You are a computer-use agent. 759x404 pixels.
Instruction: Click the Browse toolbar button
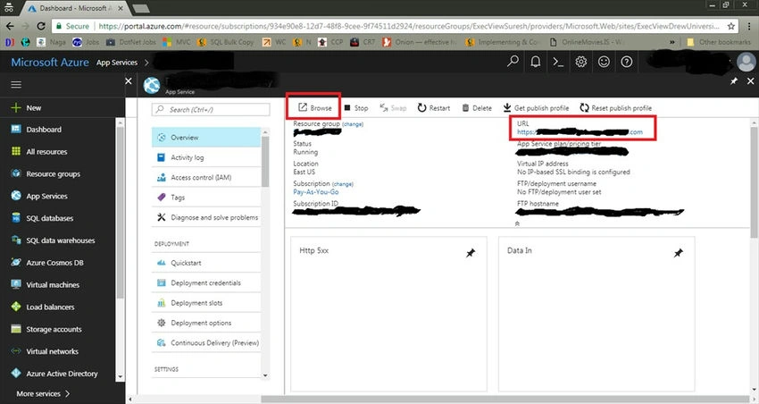point(314,107)
